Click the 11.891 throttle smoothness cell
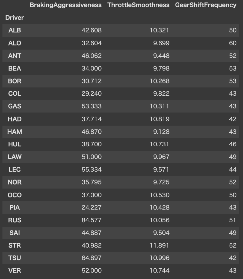This screenshot has height=279, width=243. coord(159,245)
